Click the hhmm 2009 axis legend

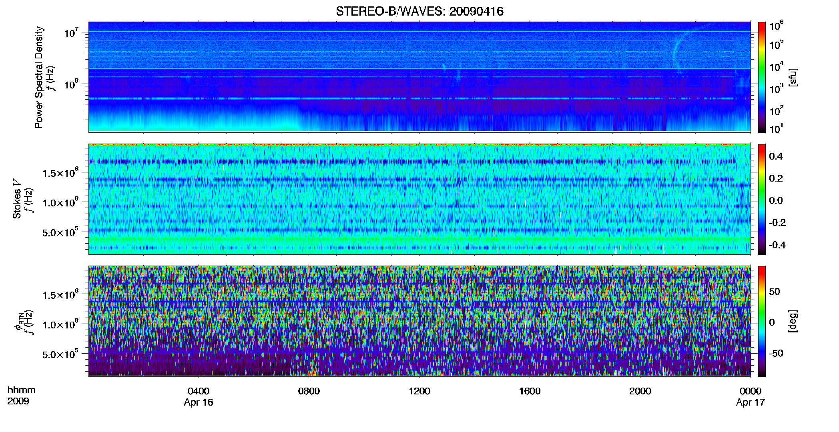[21, 396]
